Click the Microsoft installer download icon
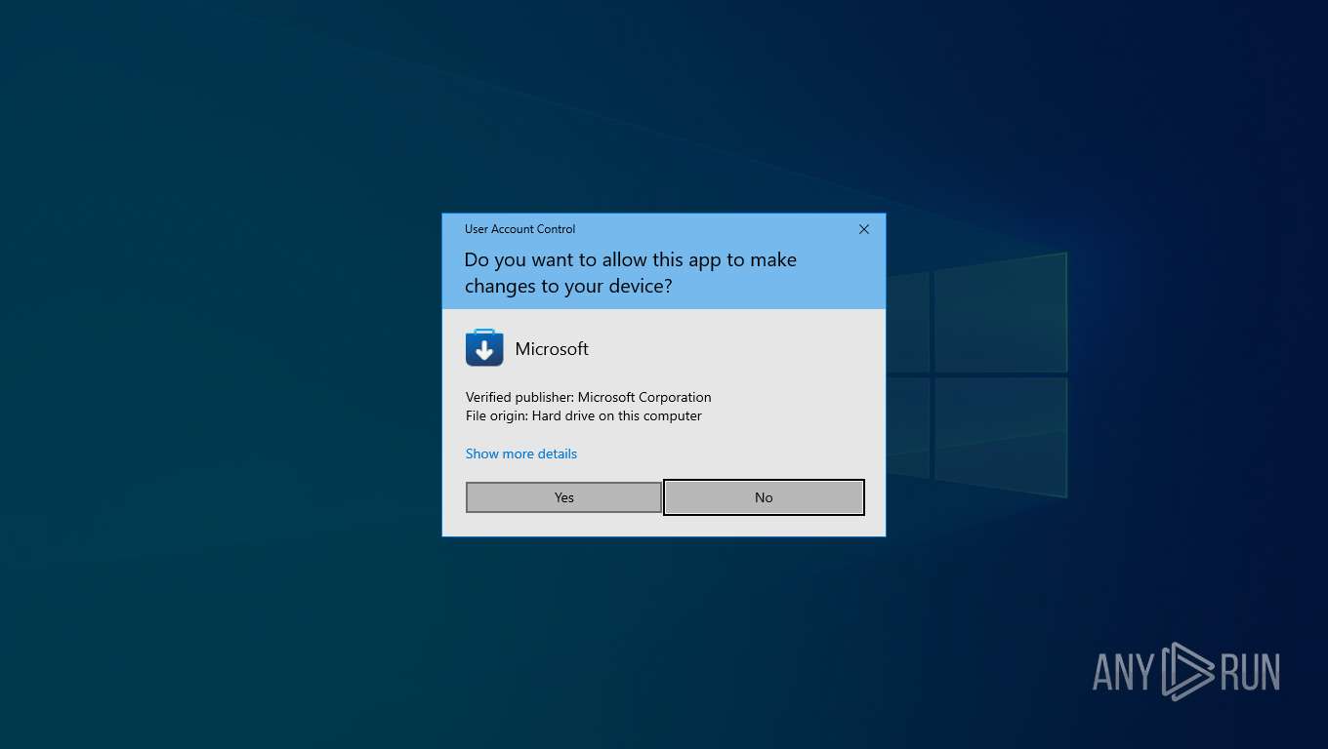Screen dimensions: 1328x749 (x=484, y=348)
